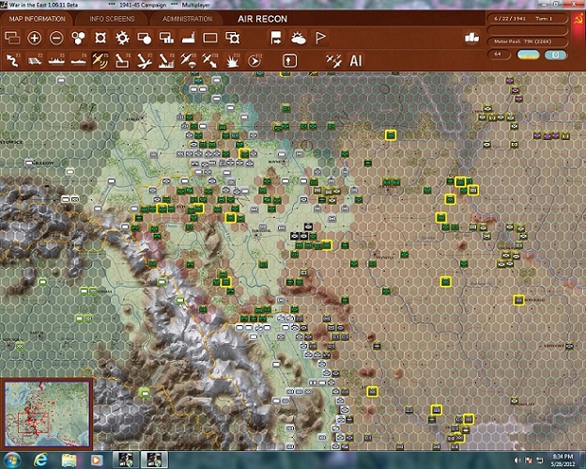Click the Motor Pool status readout

click(x=527, y=41)
